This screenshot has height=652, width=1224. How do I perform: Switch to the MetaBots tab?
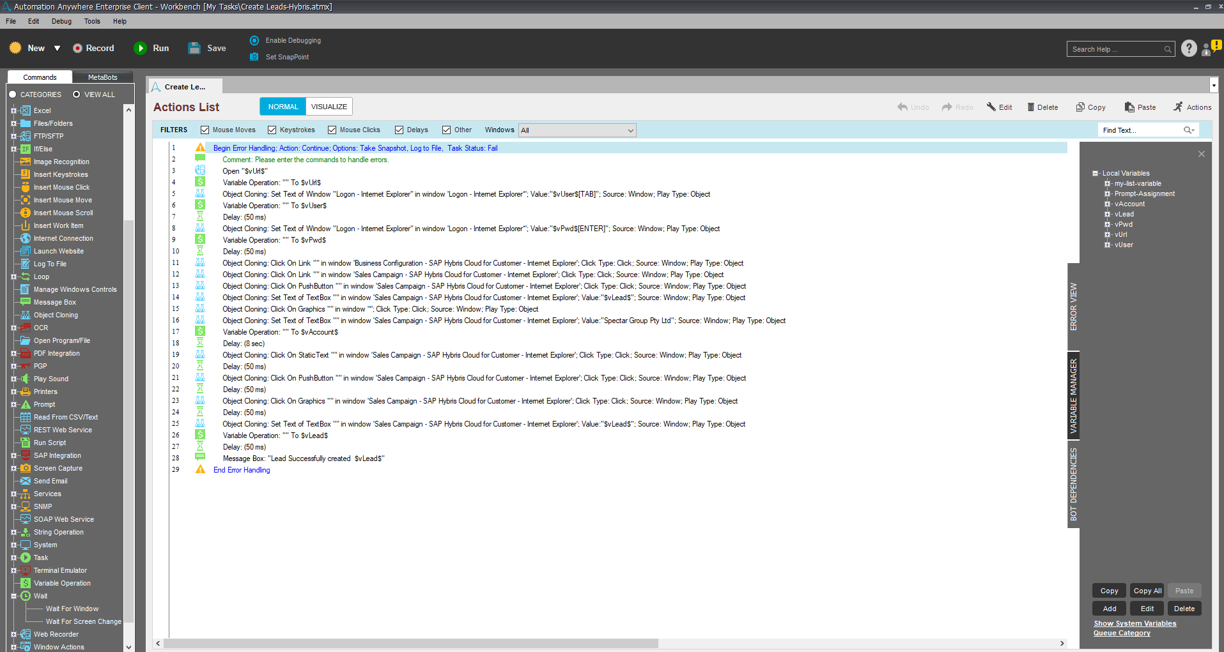click(102, 77)
